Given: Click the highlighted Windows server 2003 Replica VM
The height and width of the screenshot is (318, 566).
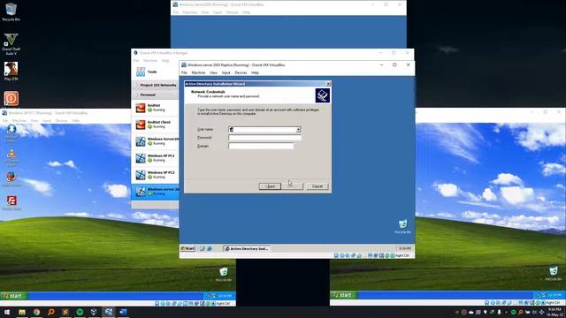Looking at the screenshot, I should [156, 192].
